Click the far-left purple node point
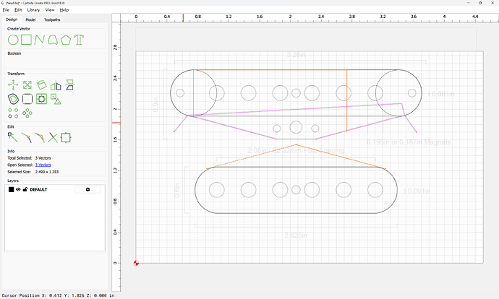499x299 pixels. click(x=174, y=131)
